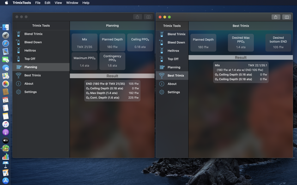Click share icon in right window toolbar
Screen dimensions: 297x185
276,17
